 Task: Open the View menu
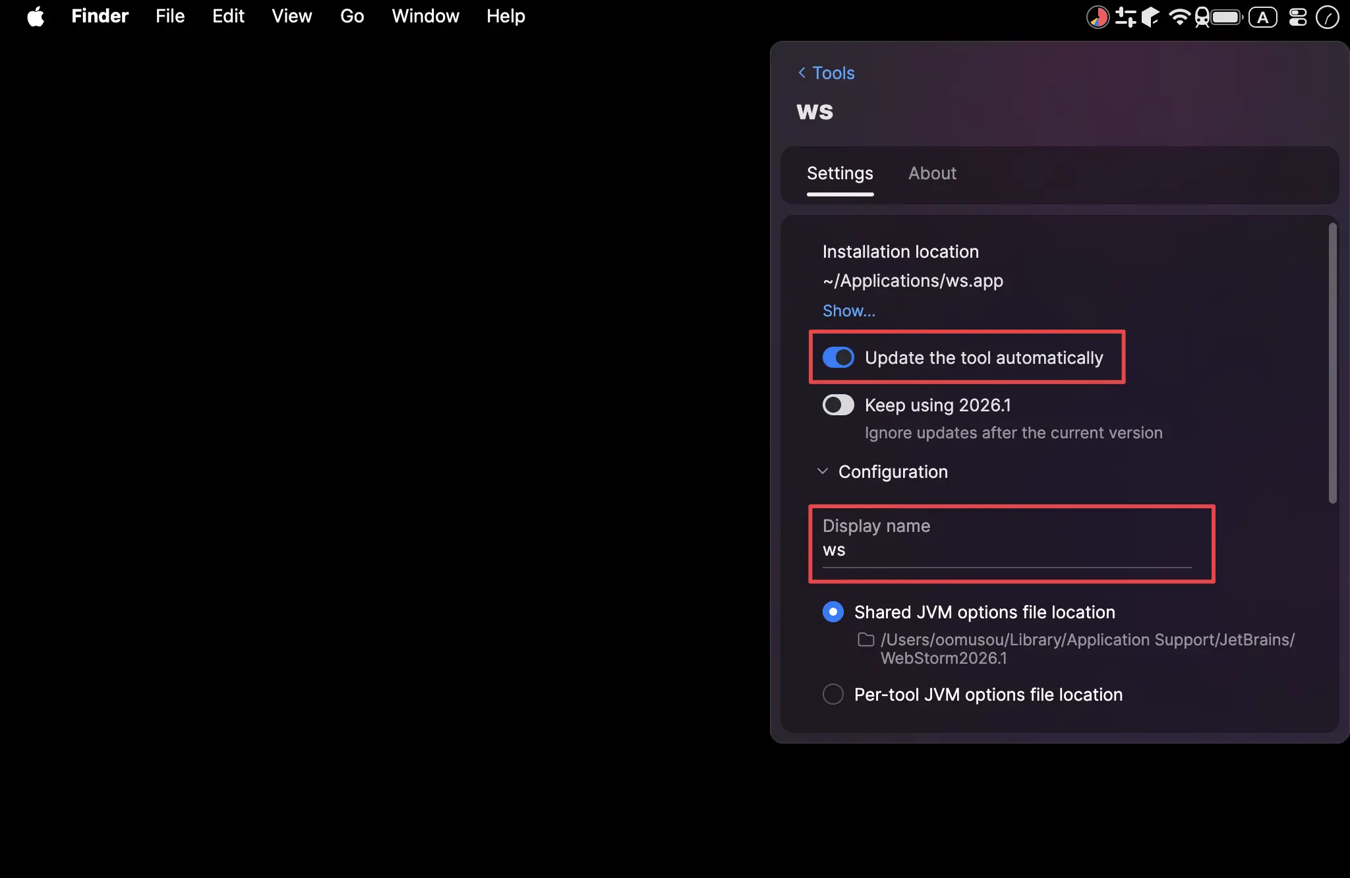292,16
